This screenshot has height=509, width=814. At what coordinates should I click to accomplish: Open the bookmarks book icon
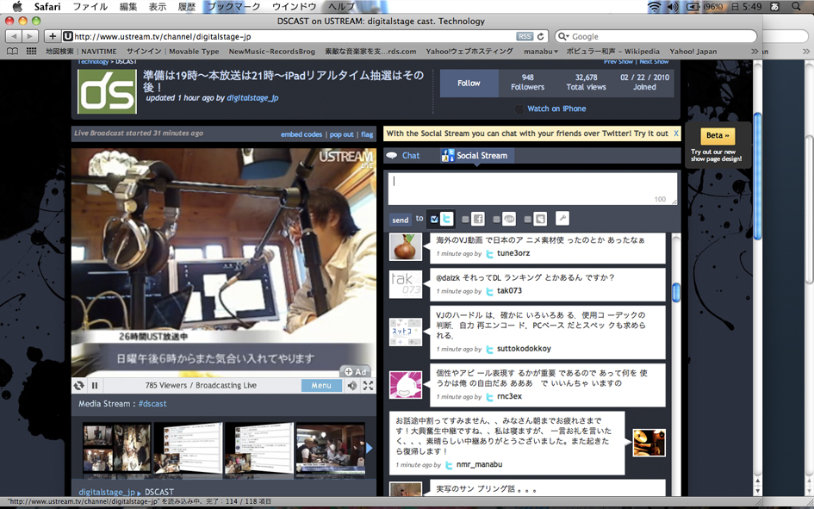click(12, 52)
